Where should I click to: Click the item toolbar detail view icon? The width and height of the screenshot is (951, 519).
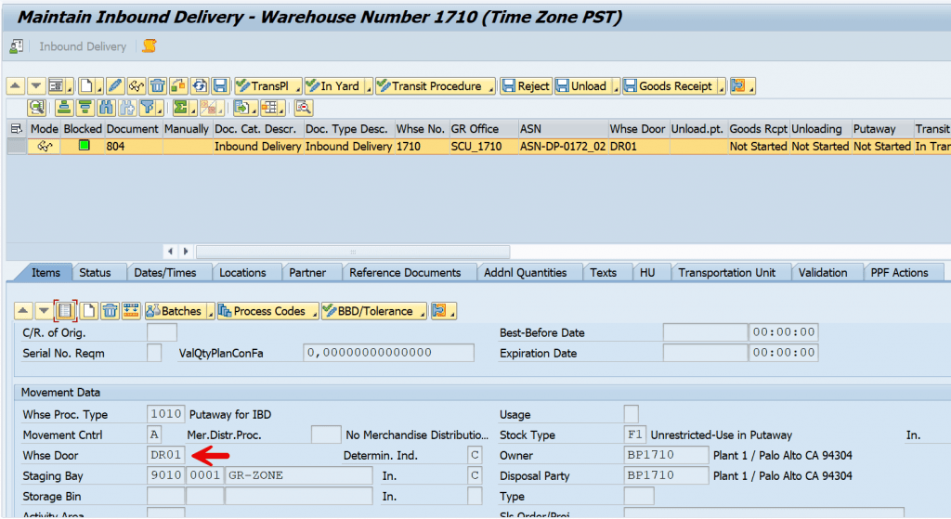[x=65, y=311]
